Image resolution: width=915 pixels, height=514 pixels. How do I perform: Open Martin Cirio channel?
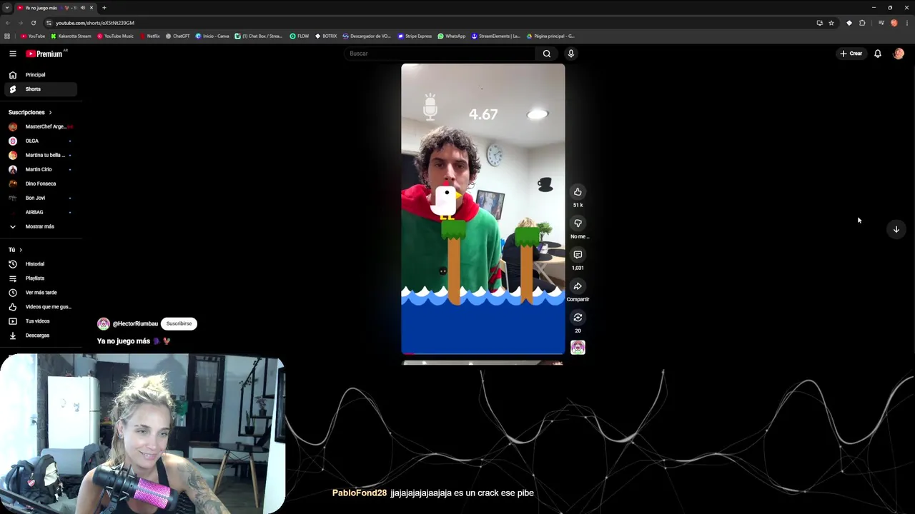(x=39, y=169)
